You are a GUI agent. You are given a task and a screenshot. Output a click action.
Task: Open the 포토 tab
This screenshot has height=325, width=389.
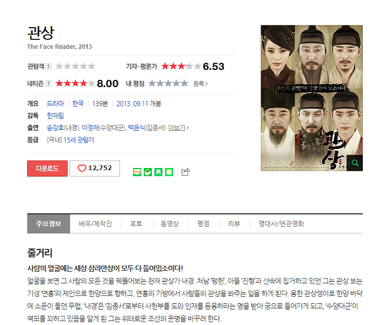click(136, 224)
